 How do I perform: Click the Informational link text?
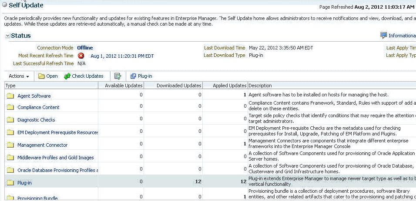[402, 36]
